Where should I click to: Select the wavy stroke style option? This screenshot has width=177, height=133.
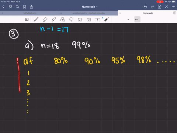[x=137, y=19]
